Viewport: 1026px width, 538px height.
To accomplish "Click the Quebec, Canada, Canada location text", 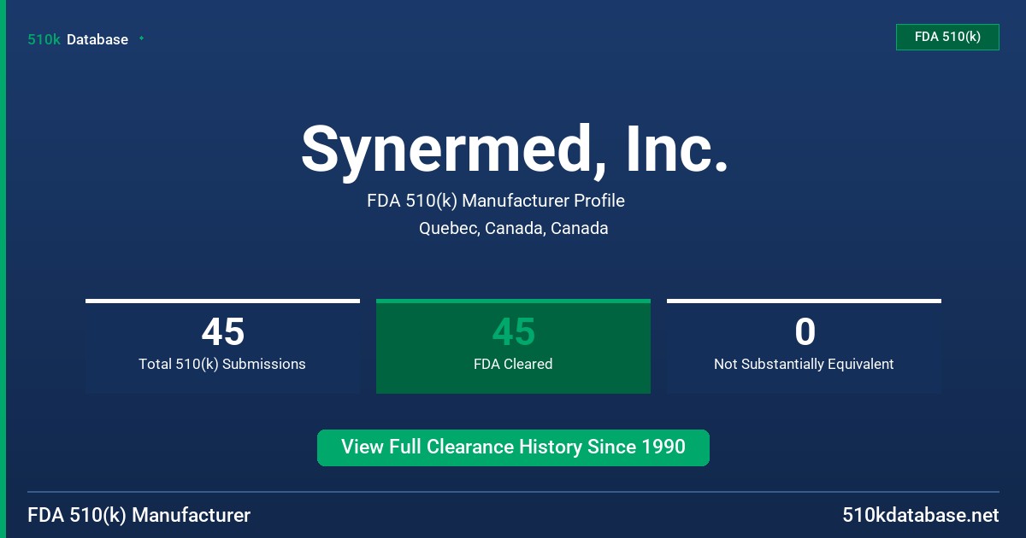I will (514, 228).
